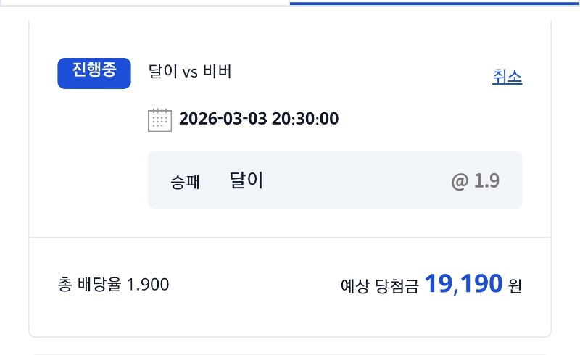Click the divider line above total odds
This screenshot has width=580, height=355.
(x=290, y=238)
